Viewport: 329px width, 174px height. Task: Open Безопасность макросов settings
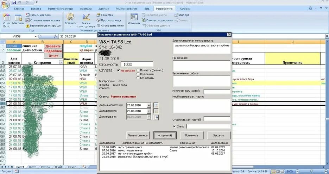[x=43, y=26]
